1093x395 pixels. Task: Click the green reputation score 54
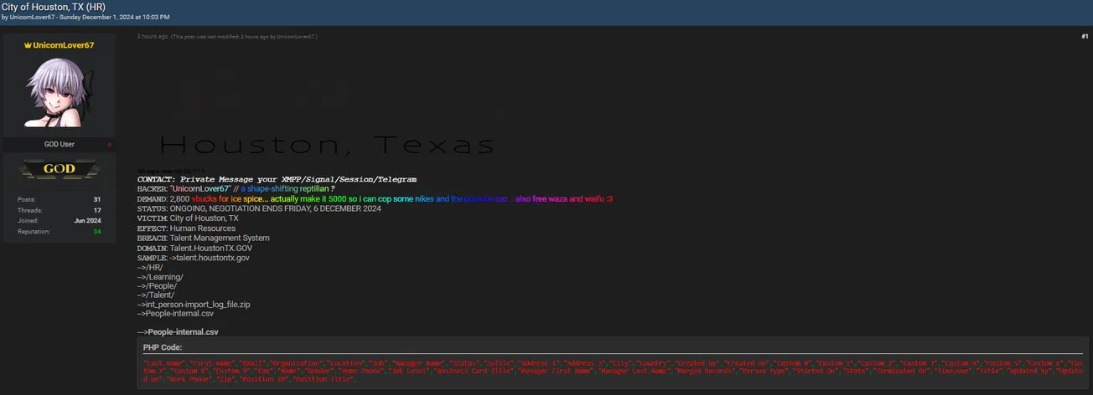pyautogui.click(x=96, y=232)
